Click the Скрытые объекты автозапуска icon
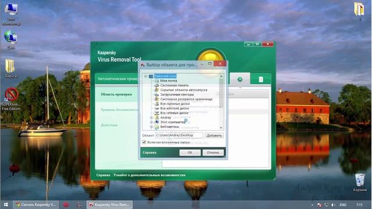This screenshot has width=372, height=209. pos(156,90)
